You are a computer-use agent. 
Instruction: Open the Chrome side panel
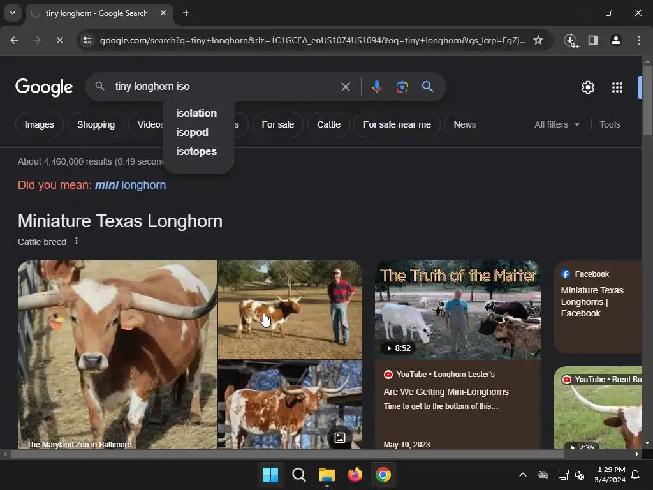pos(593,40)
